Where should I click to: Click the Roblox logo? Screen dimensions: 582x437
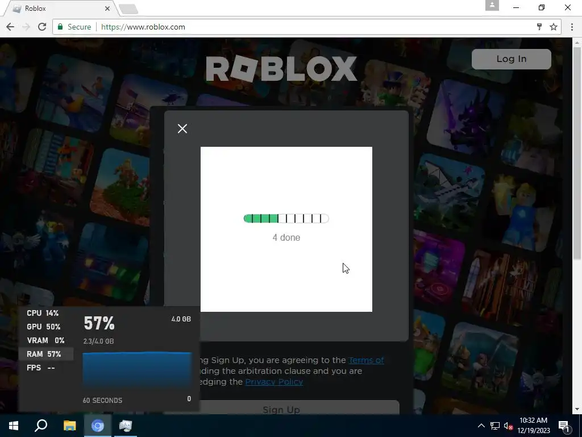(x=281, y=69)
